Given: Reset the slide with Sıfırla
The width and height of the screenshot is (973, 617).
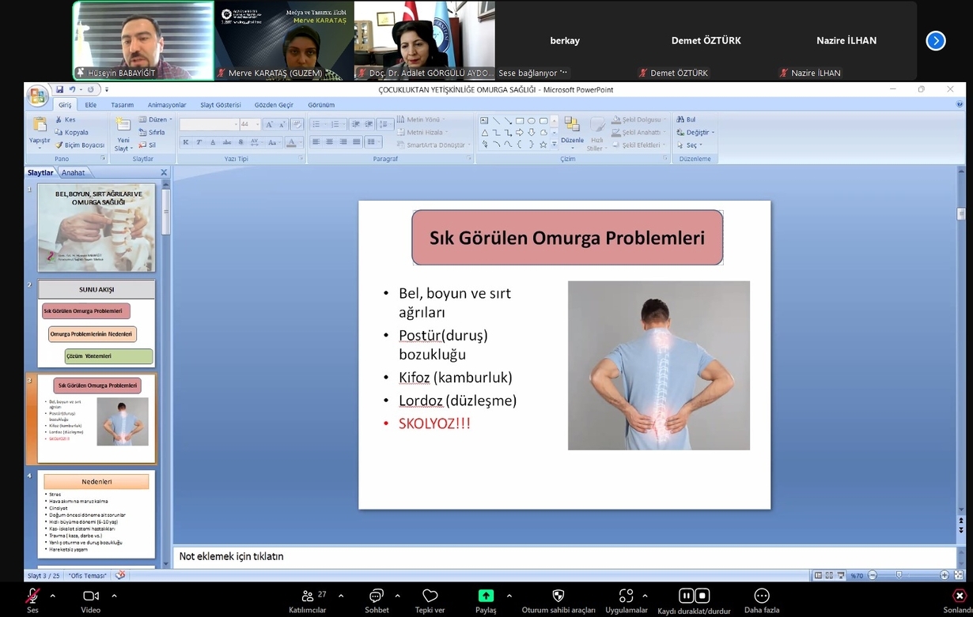Looking at the screenshot, I should [152, 133].
